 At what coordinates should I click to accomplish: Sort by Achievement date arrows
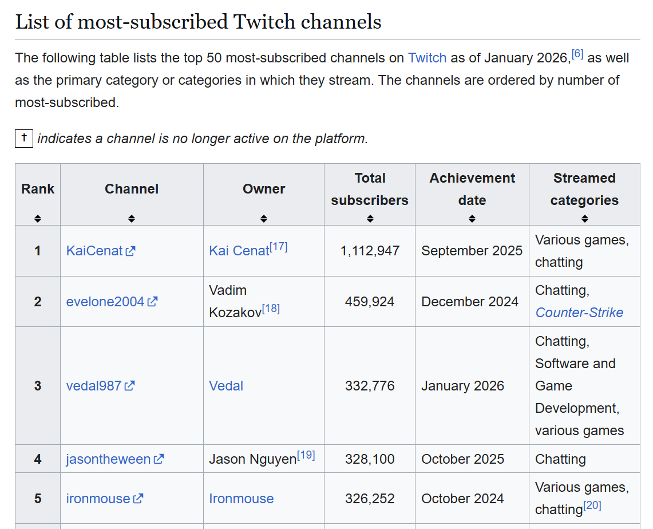tap(472, 218)
